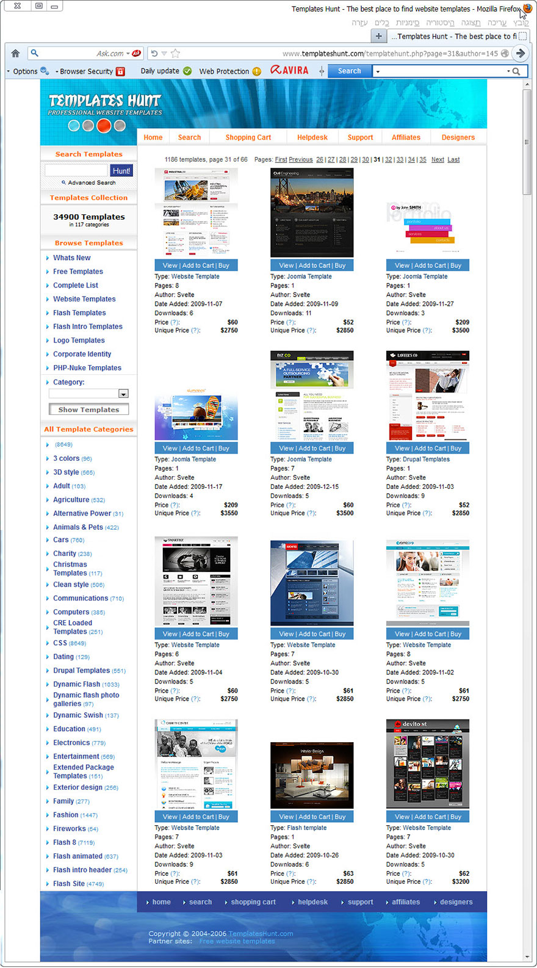Click the Ask.com red badge icon
Screen dimensions: 537x968
point(137,54)
